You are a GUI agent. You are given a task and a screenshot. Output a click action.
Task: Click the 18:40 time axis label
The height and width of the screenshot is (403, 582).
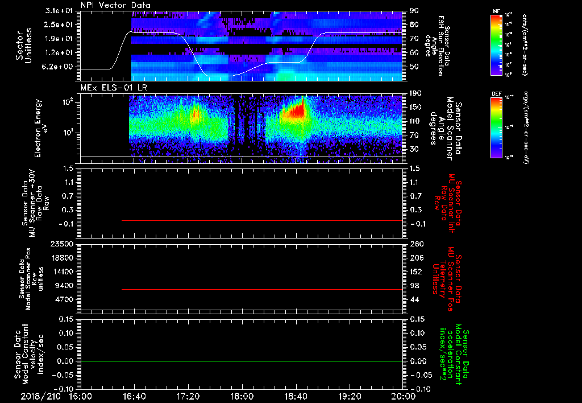click(x=296, y=396)
